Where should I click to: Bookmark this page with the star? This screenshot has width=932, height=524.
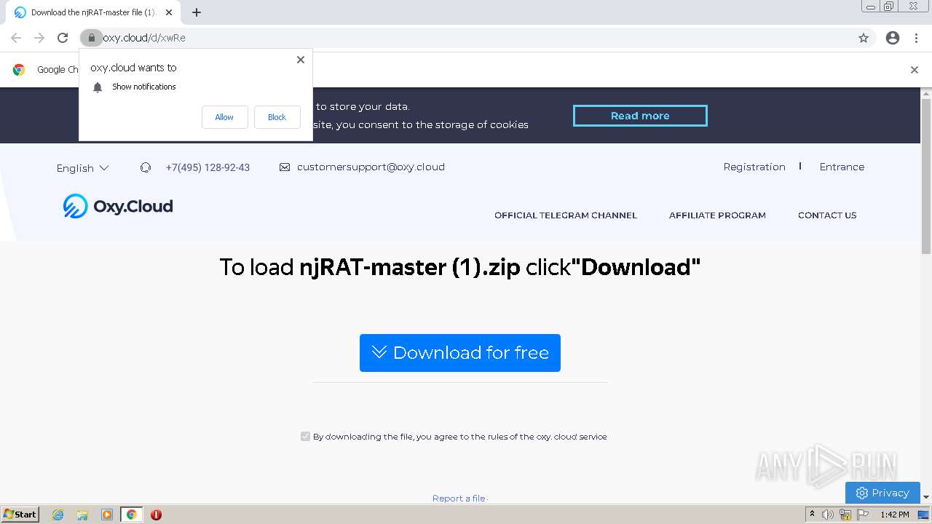[x=864, y=38]
